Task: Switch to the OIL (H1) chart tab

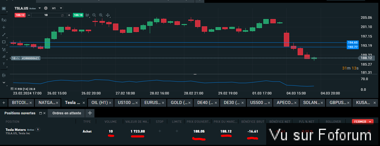Action: pos(99,103)
